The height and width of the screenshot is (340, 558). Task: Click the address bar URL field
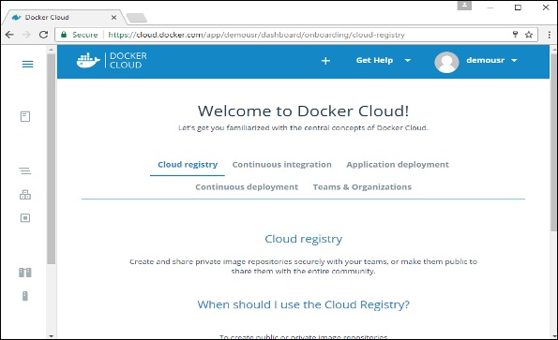pyautogui.click(x=256, y=35)
